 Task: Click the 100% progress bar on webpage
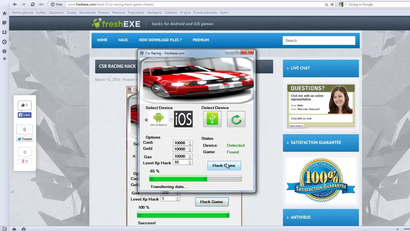point(183,215)
